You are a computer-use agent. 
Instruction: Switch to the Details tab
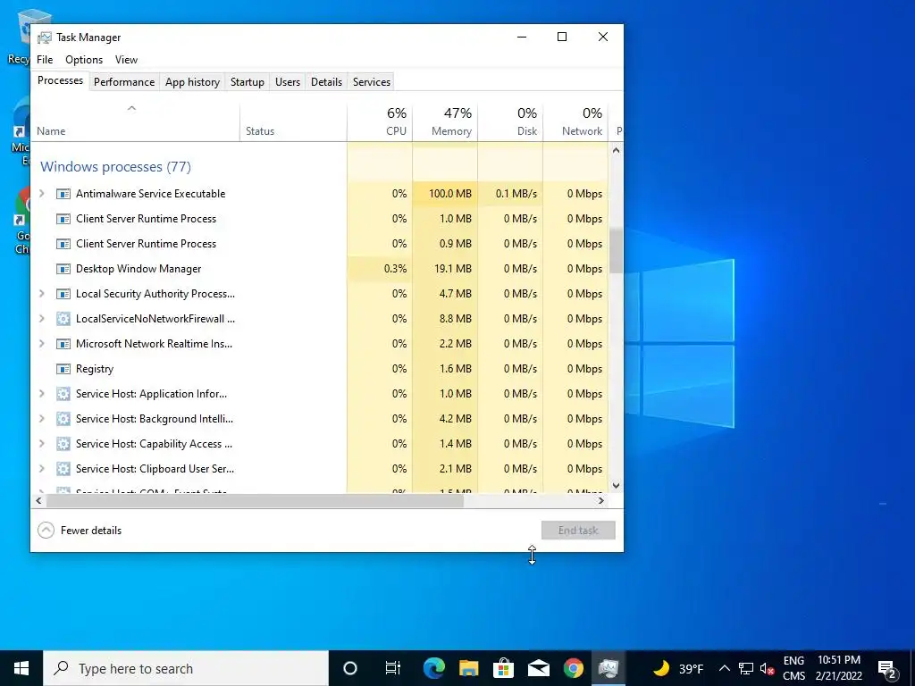tap(326, 82)
